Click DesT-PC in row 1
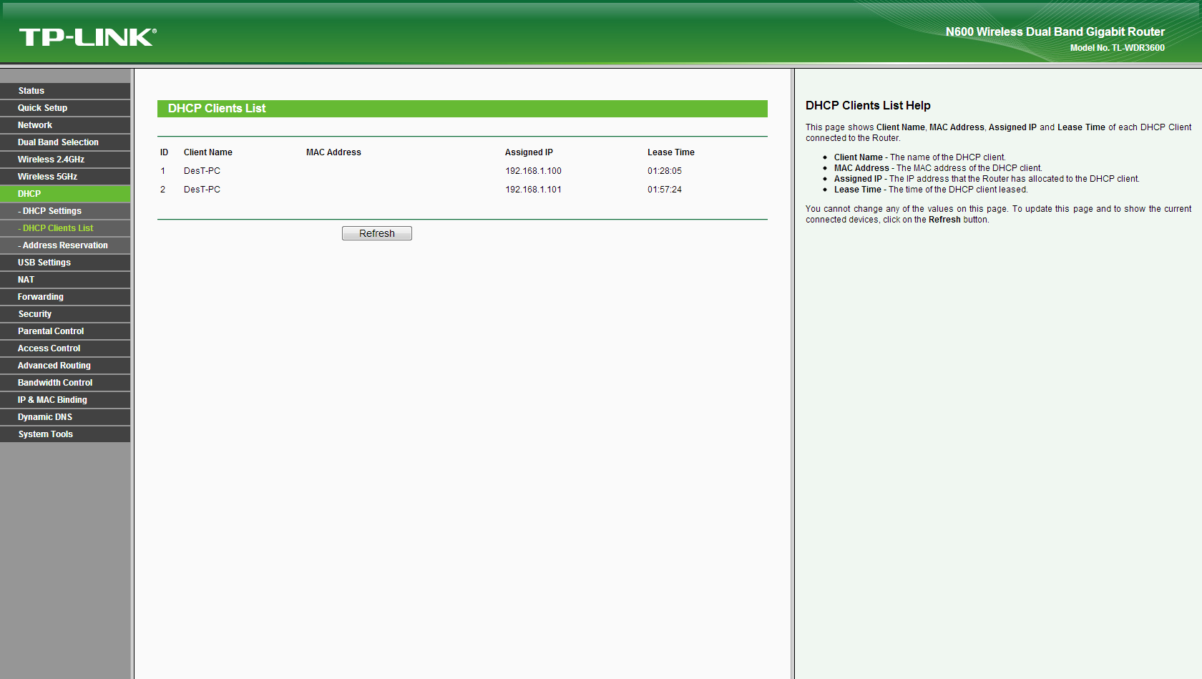This screenshot has height=679, width=1202. tap(202, 171)
